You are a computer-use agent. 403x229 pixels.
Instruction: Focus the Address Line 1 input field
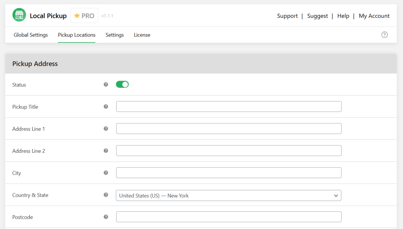coord(229,129)
